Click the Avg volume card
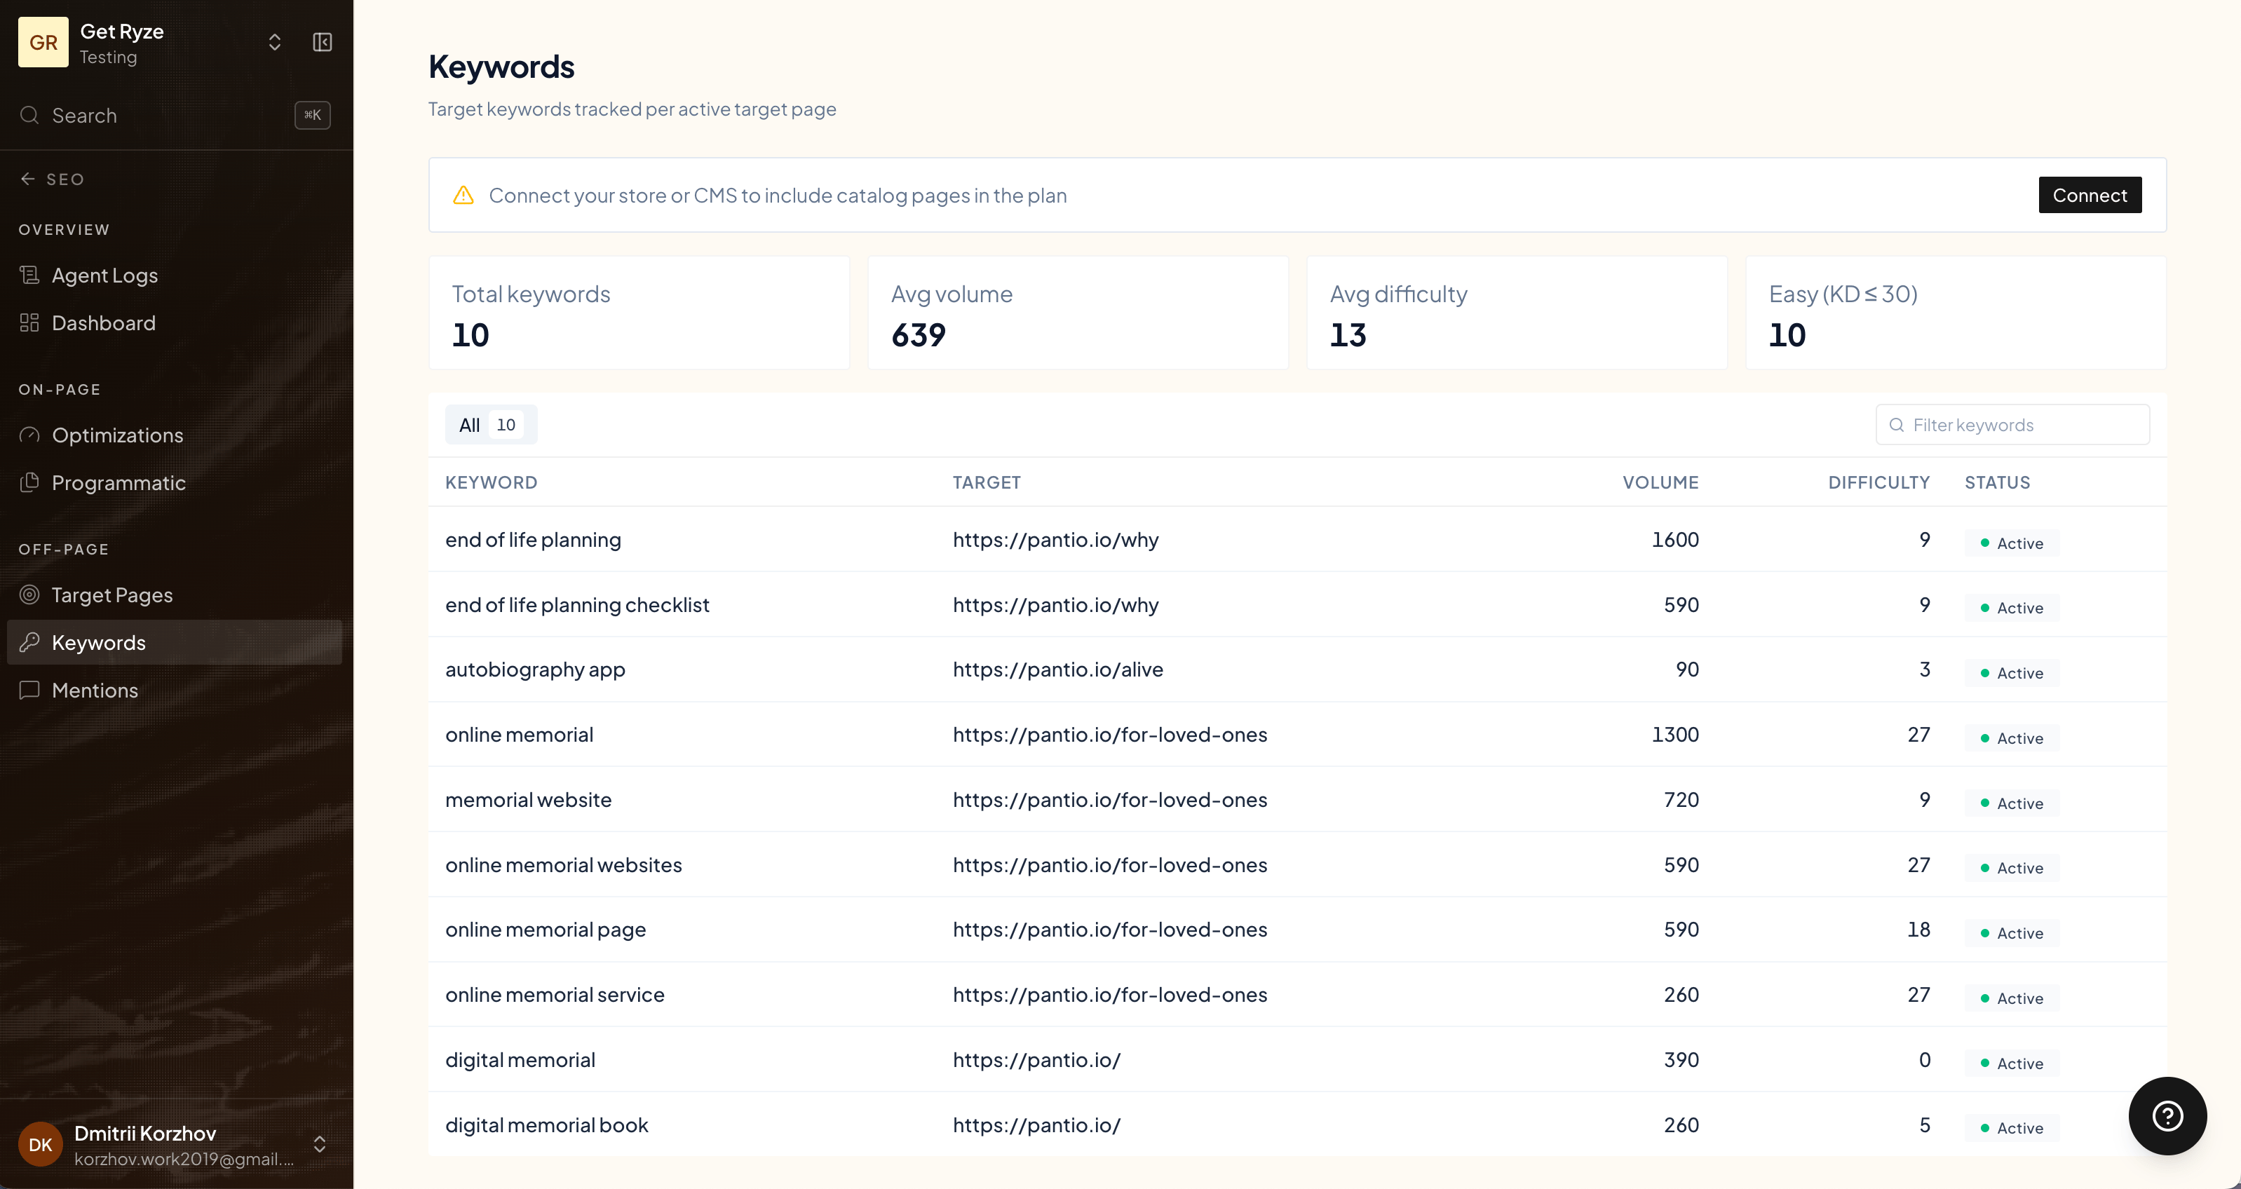Viewport: 2241px width, 1189px height. (1078, 312)
